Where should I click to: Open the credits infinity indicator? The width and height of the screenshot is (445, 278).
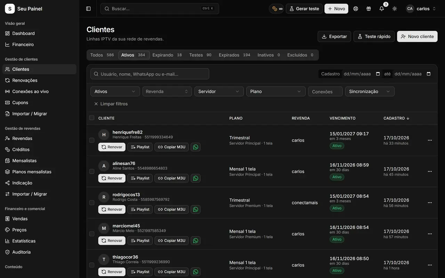coord(277,9)
